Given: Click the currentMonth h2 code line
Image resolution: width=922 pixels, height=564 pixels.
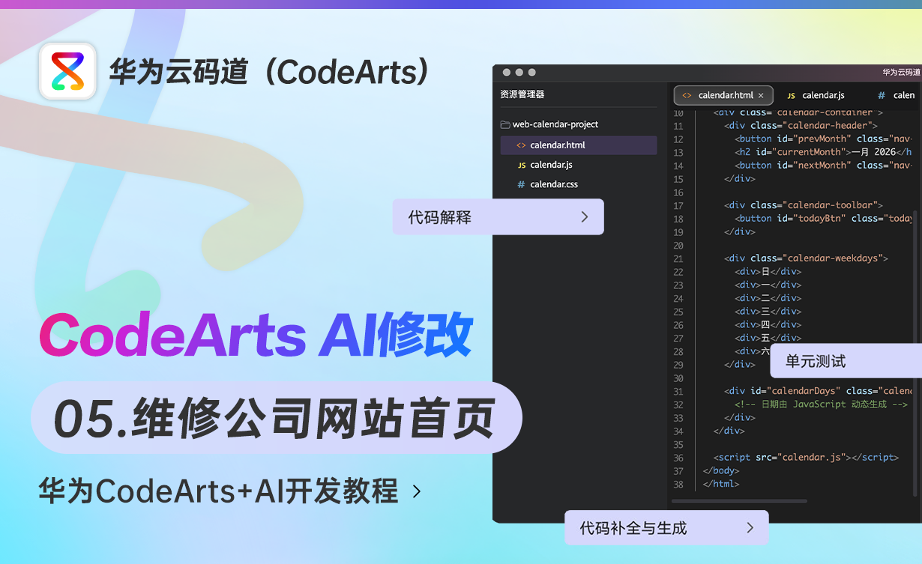Looking at the screenshot, I should [x=823, y=152].
